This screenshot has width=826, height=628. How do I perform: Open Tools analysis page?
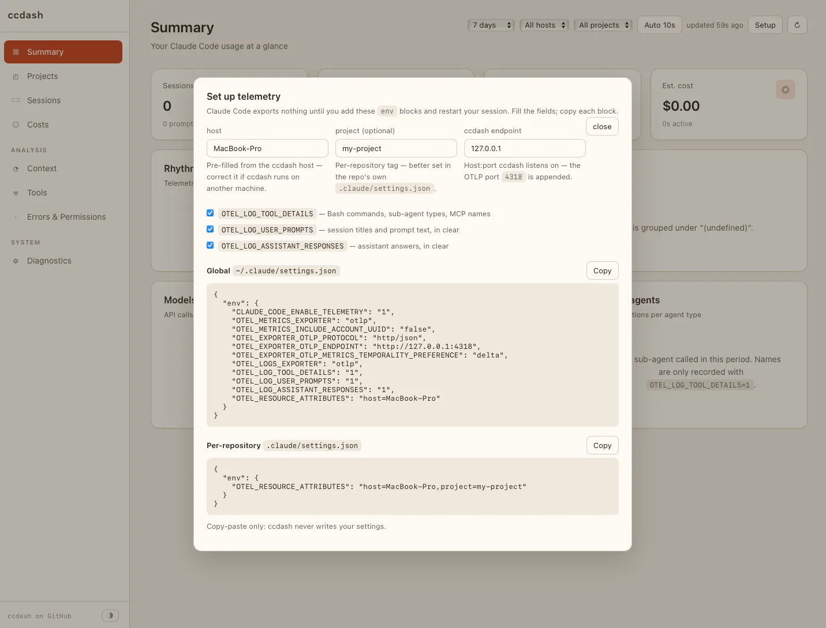(63, 193)
